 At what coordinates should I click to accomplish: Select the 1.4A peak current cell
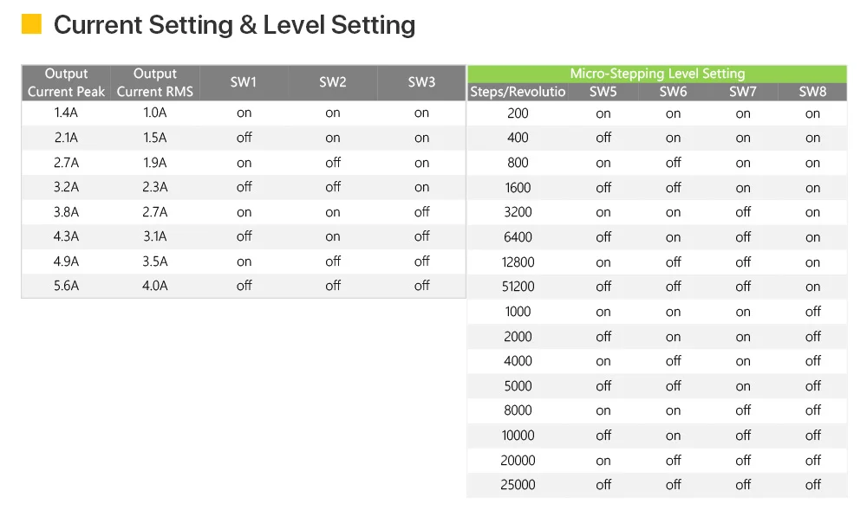[67, 113]
